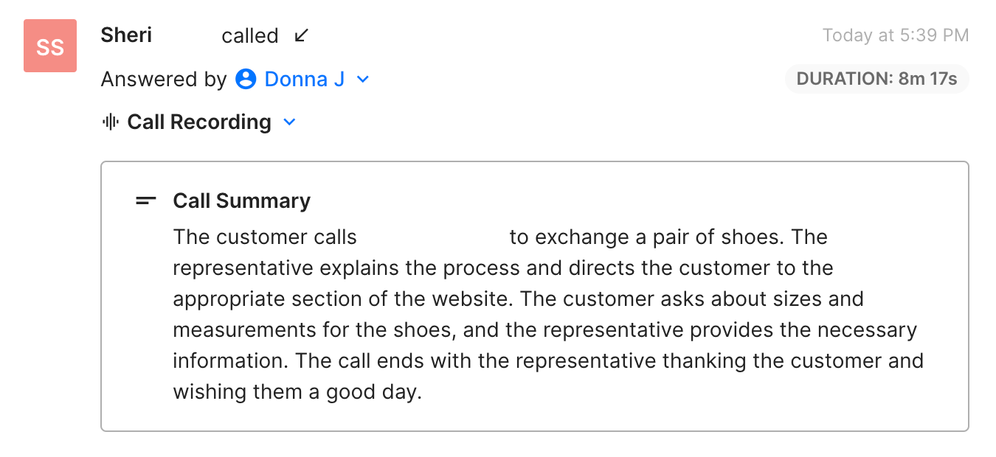The image size is (996, 457).
Task: Click the Answered by label
Action: pyautogui.click(x=164, y=79)
